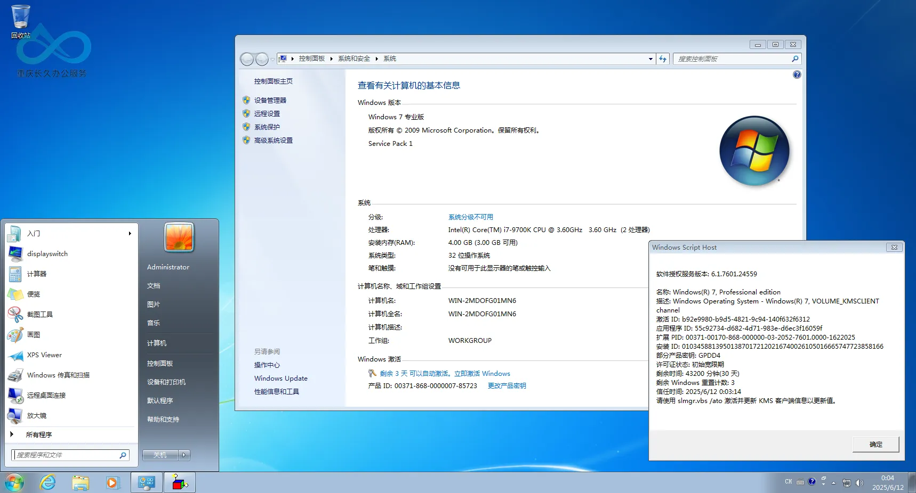Click the volume speaker tray icon
The image size is (916, 493).
coord(859,483)
